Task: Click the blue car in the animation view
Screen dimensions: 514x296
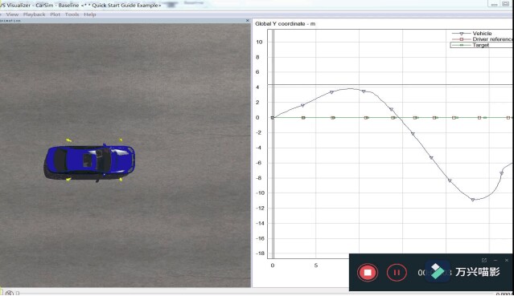Action: tap(89, 161)
